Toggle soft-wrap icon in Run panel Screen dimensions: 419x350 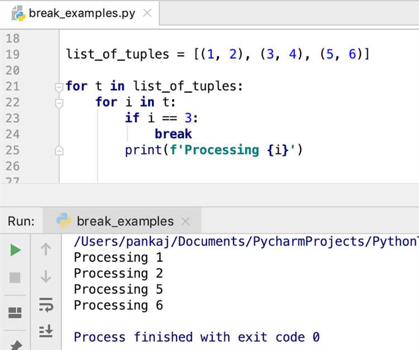[x=46, y=305]
